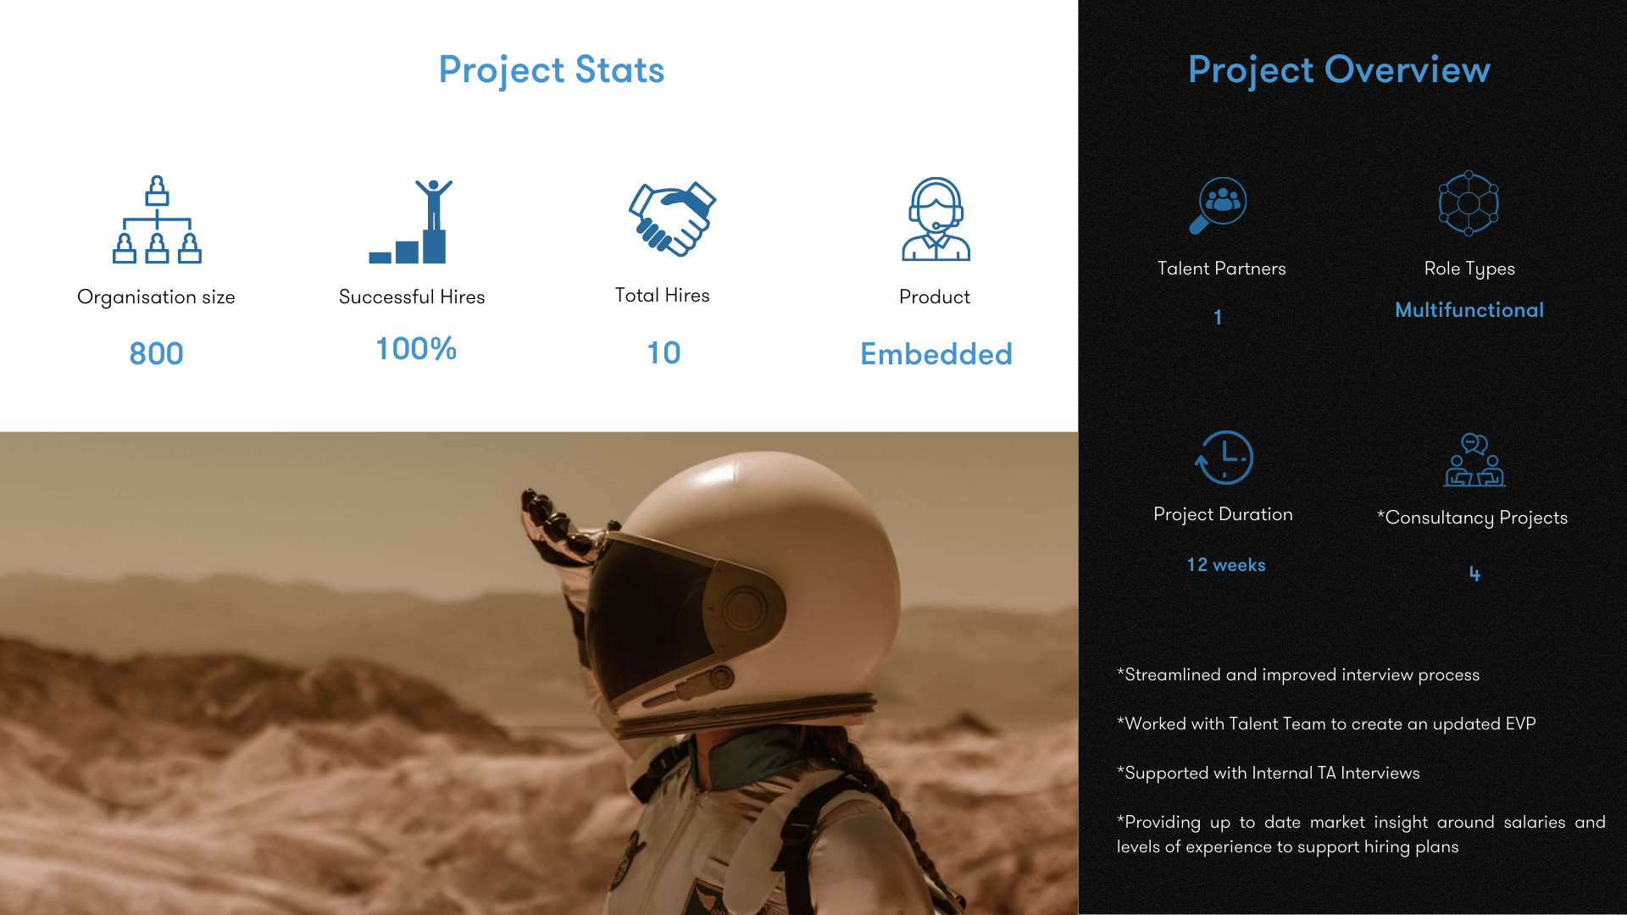Image resolution: width=1627 pixels, height=915 pixels.
Task: Click the 800 organisation size value
Action: tap(156, 353)
